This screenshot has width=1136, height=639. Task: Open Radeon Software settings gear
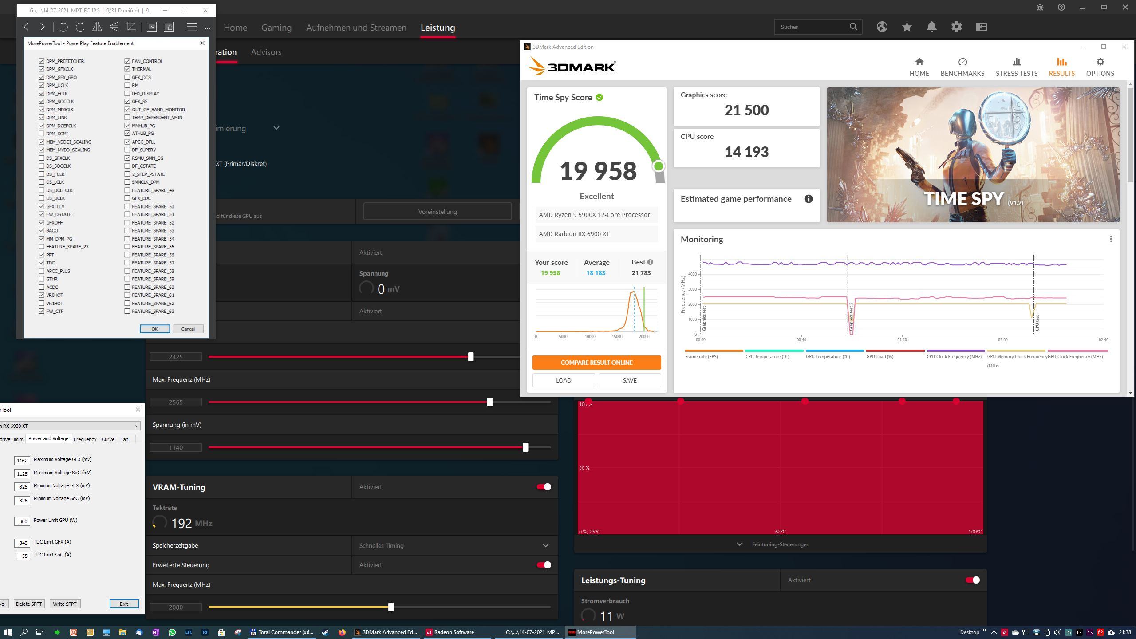[x=956, y=27]
